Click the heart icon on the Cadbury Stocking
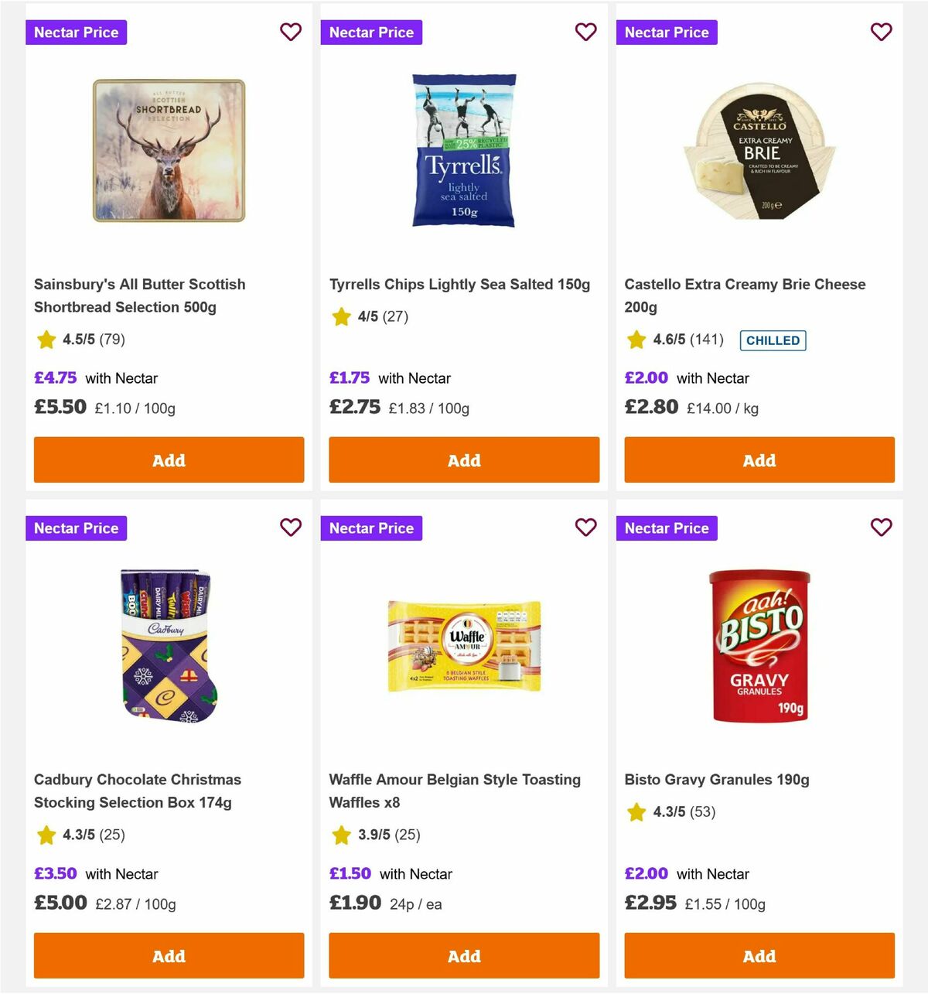The height and width of the screenshot is (994, 928). 291,528
